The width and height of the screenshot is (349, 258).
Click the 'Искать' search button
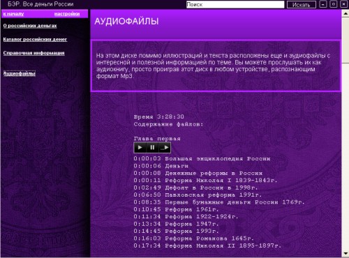[x=302, y=5]
